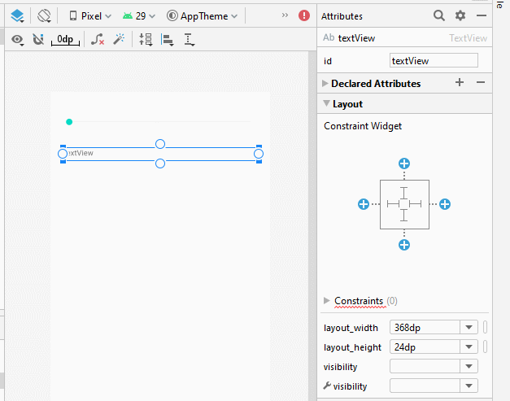Viewport: 510px width, 401px height.
Task: Clear all constraints icon
Action: [98, 39]
